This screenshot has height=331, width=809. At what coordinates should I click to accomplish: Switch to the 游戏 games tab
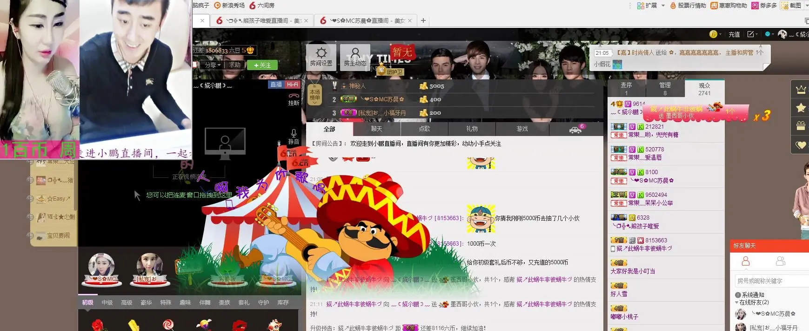(522, 129)
